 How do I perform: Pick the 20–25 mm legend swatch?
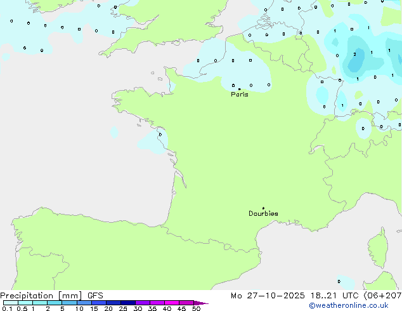113,303
